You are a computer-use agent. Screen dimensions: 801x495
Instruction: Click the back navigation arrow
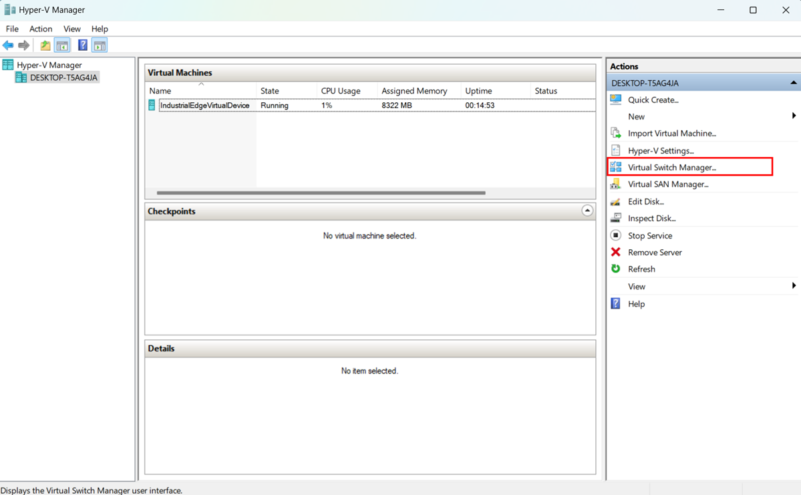click(x=8, y=45)
